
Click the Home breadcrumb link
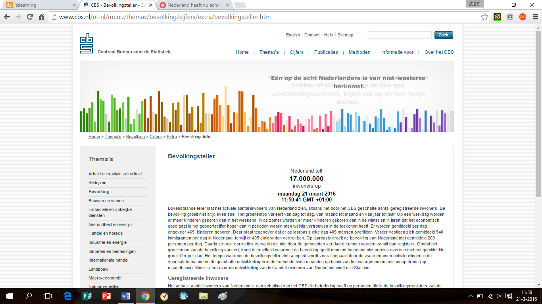pyautogui.click(x=94, y=137)
